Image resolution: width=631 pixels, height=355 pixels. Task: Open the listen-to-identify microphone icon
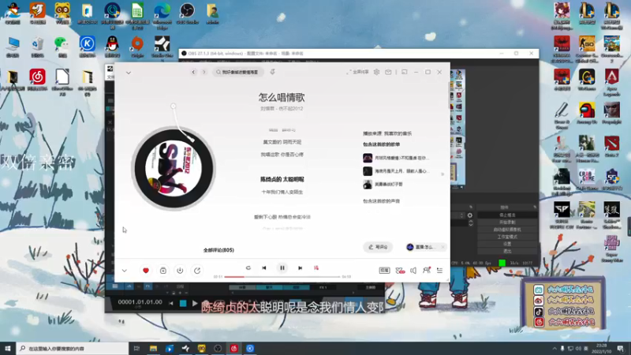coord(272,72)
